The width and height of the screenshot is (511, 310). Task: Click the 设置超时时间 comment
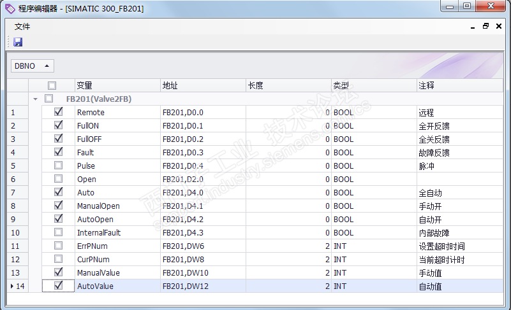[x=441, y=246]
